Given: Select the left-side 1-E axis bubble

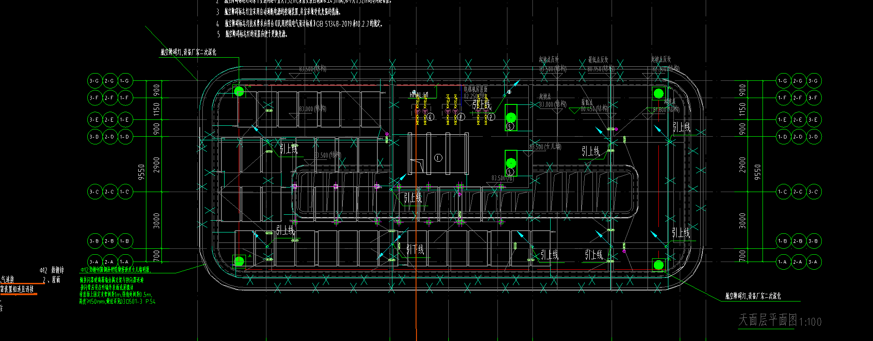Looking at the screenshot, I should 125,120.
